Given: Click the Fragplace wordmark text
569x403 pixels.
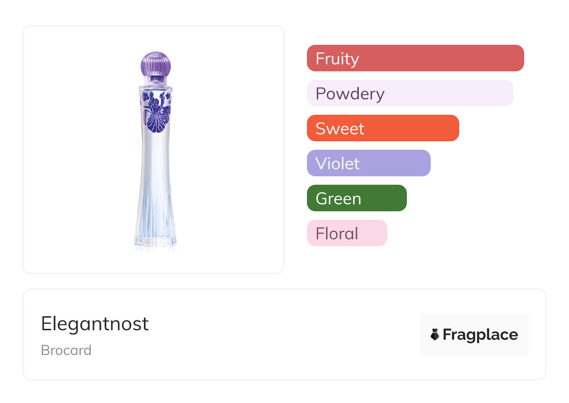Looking at the screenshot, I should pyautogui.click(x=480, y=334).
